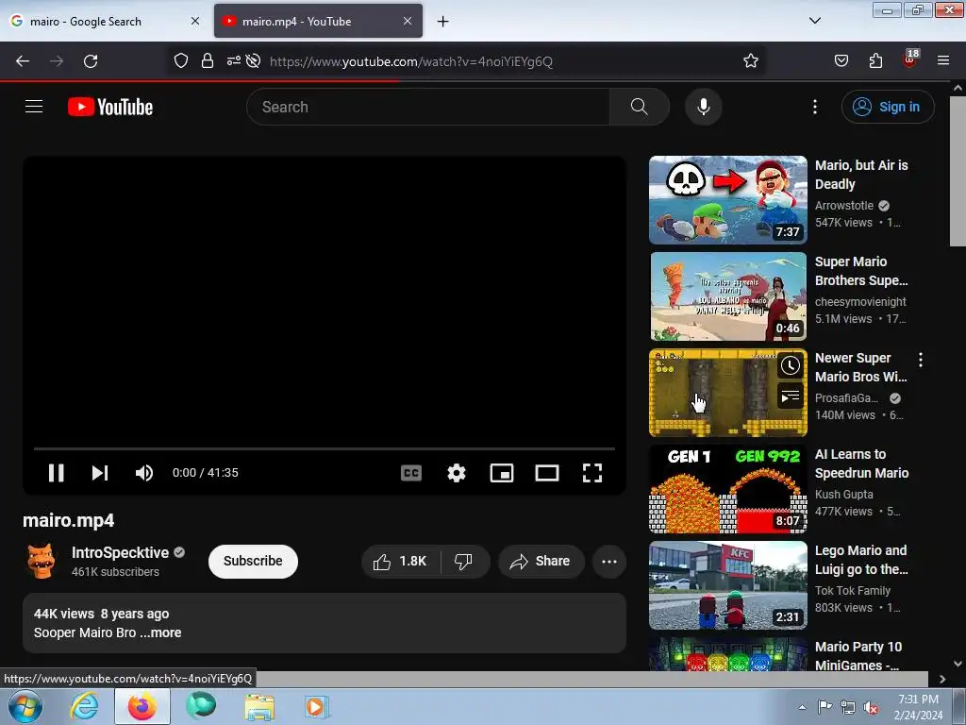Open Windows Start menu

[x=25, y=706]
